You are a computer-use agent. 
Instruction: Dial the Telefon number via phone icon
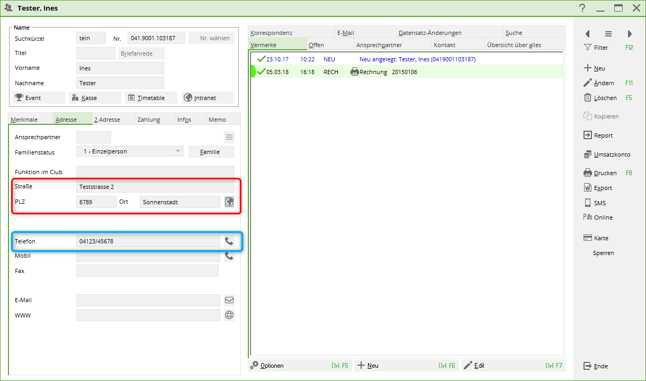click(x=229, y=241)
